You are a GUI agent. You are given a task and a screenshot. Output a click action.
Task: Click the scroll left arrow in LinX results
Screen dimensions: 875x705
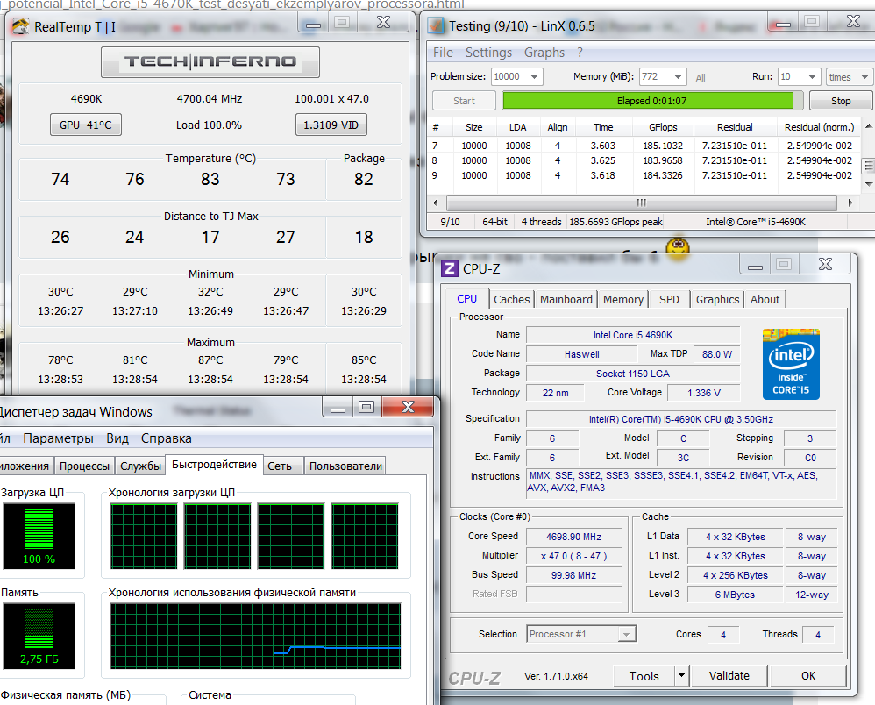(435, 203)
